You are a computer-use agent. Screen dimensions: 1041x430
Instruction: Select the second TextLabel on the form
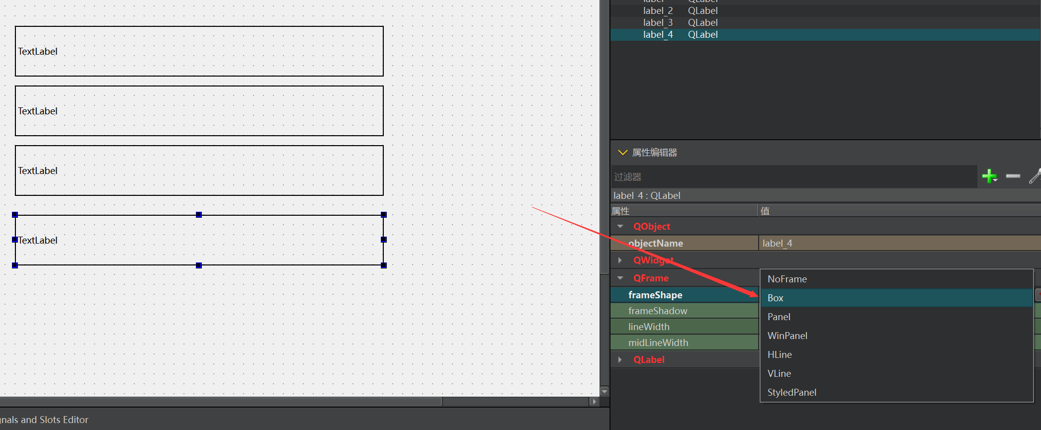pyautogui.click(x=199, y=111)
